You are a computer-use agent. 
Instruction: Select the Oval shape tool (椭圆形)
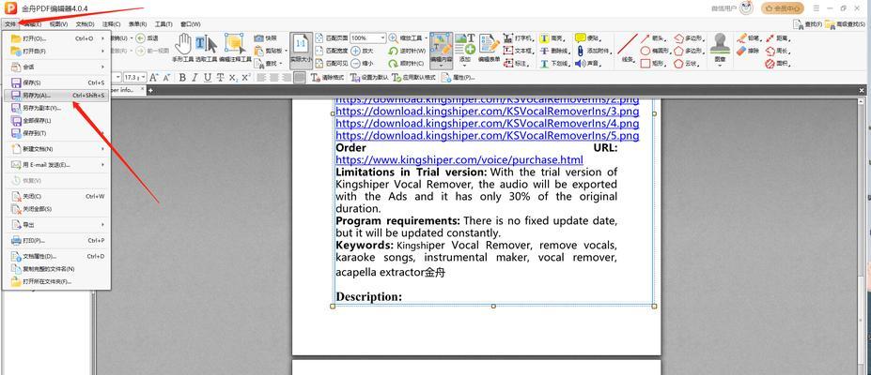click(656, 51)
